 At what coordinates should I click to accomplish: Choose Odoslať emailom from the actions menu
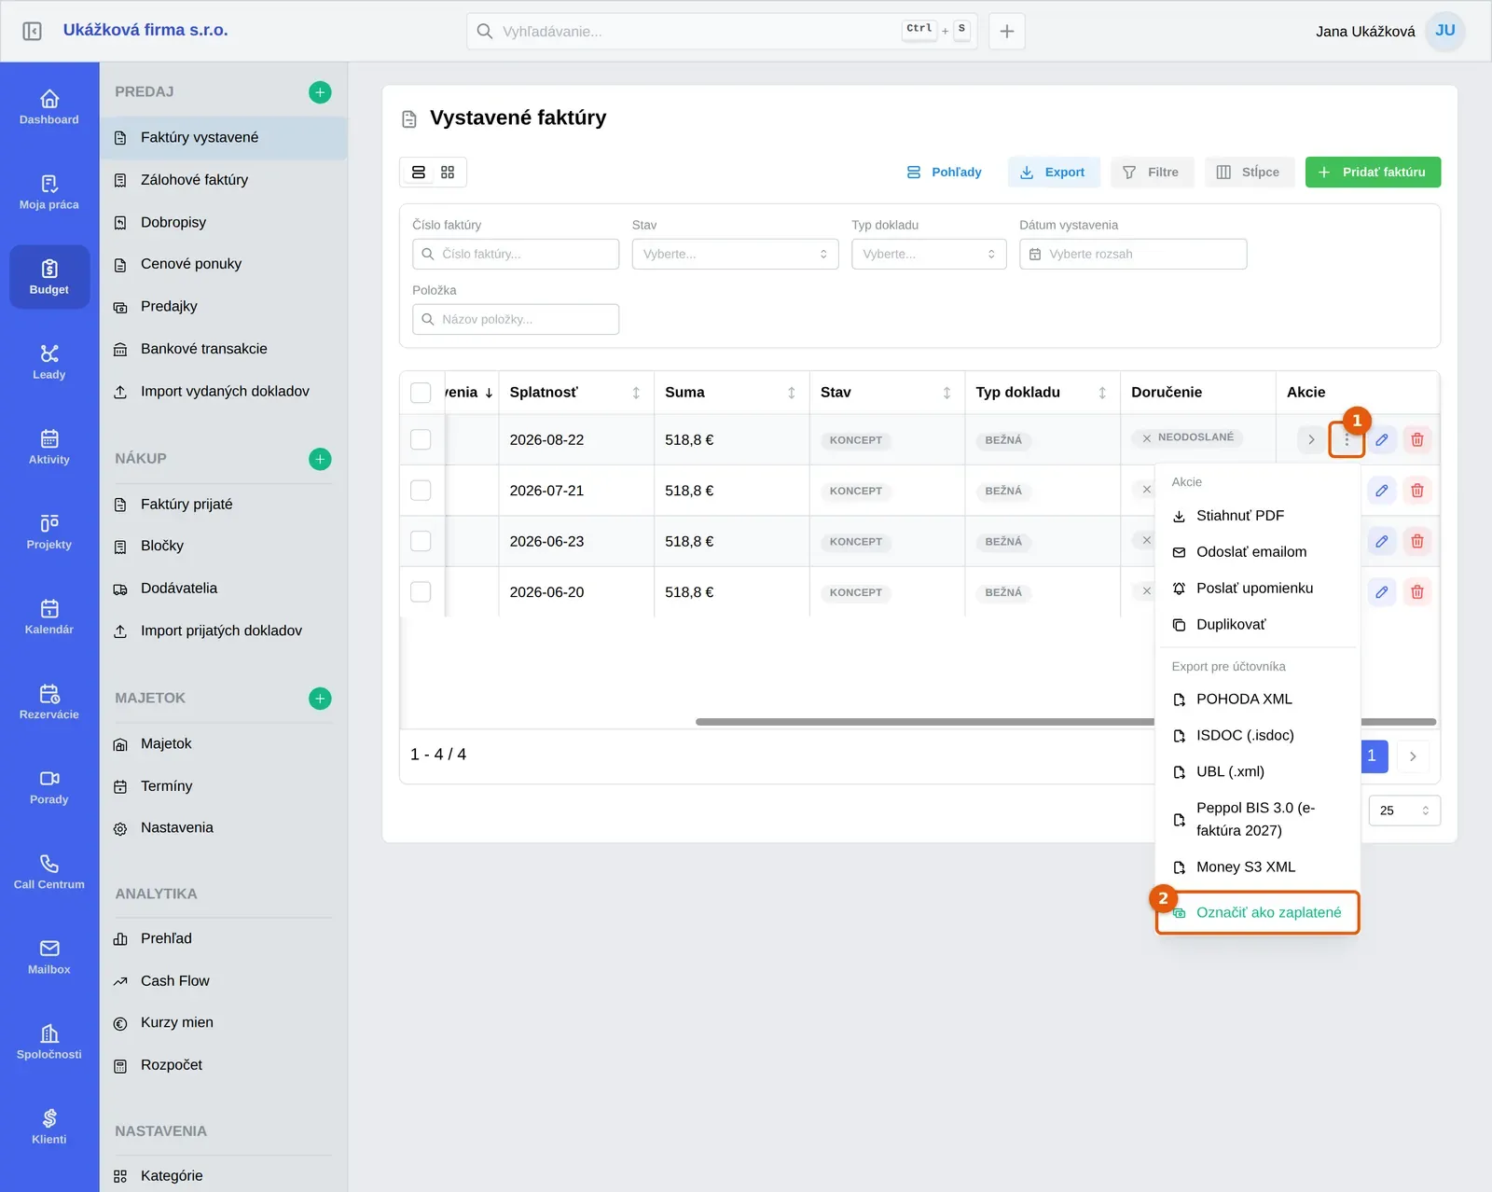(1257, 552)
